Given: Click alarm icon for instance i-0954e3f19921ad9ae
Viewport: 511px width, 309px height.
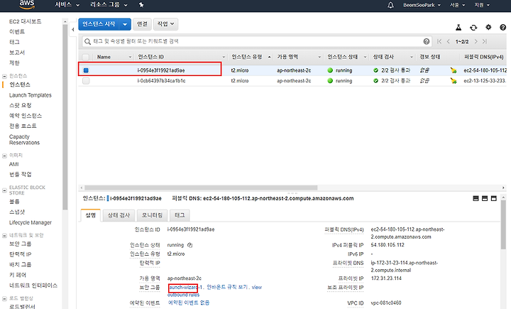Looking at the screenshot, I should click(453, 70).
